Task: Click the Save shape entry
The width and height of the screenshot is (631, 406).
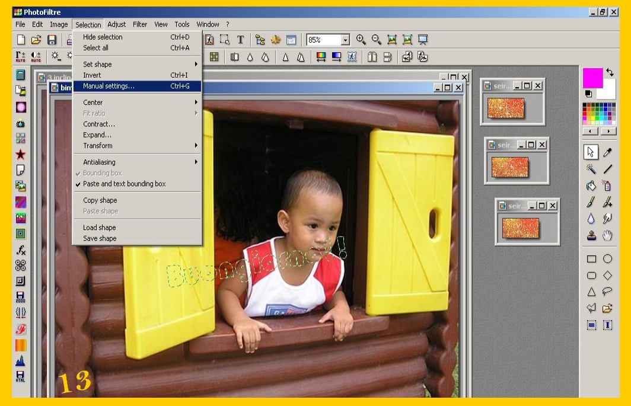Action: point(100,238)
